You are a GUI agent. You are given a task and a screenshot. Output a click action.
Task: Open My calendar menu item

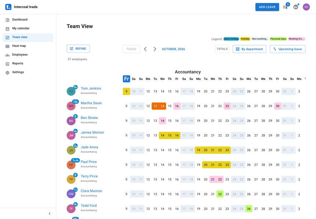tap(28, 28)
